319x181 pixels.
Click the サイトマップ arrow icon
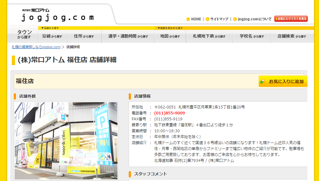[207, 19]
